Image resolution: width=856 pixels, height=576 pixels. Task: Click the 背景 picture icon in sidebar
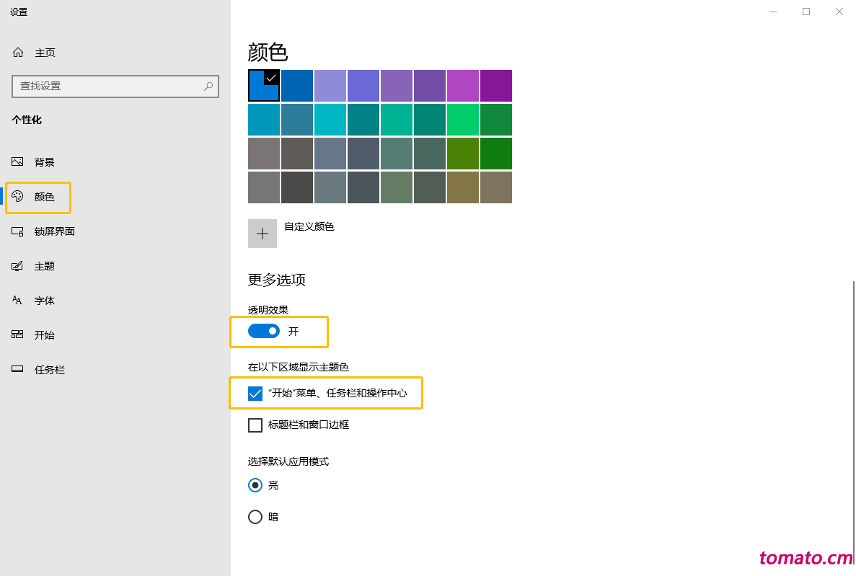pyautogui.click(x=17, y=161)
